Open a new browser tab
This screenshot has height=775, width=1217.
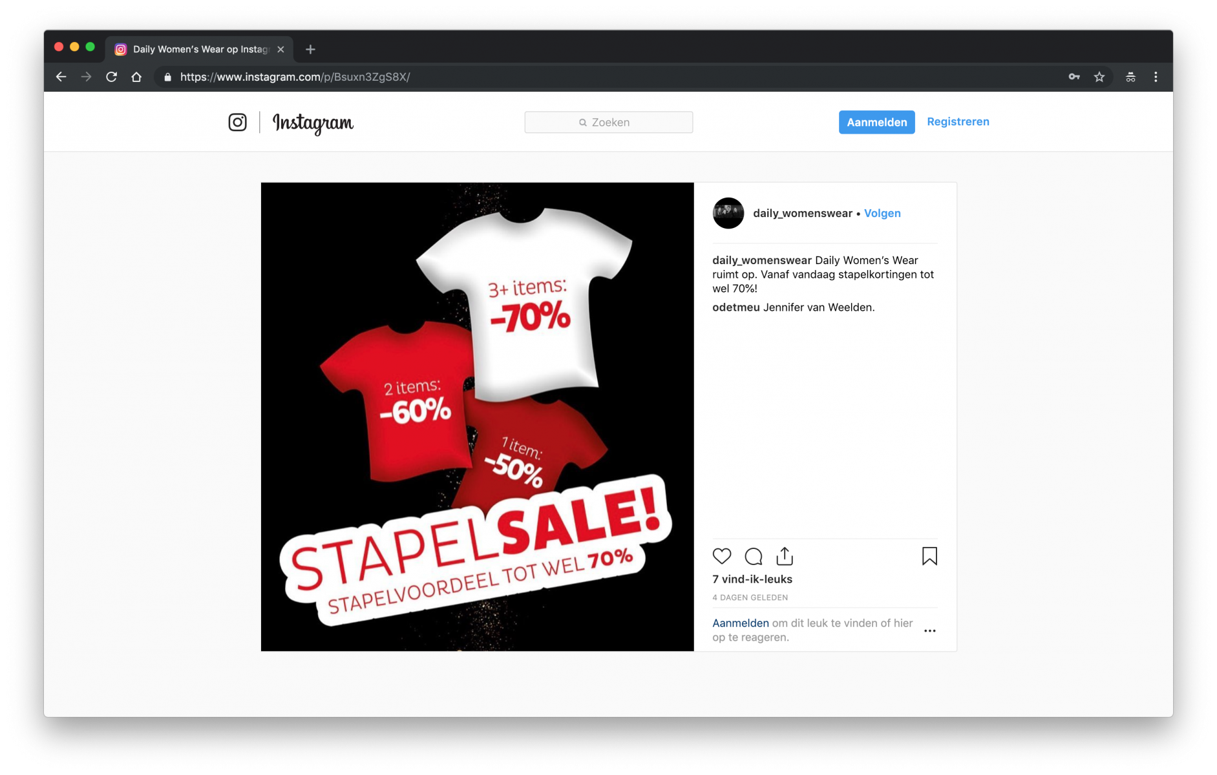click(310, 49)
